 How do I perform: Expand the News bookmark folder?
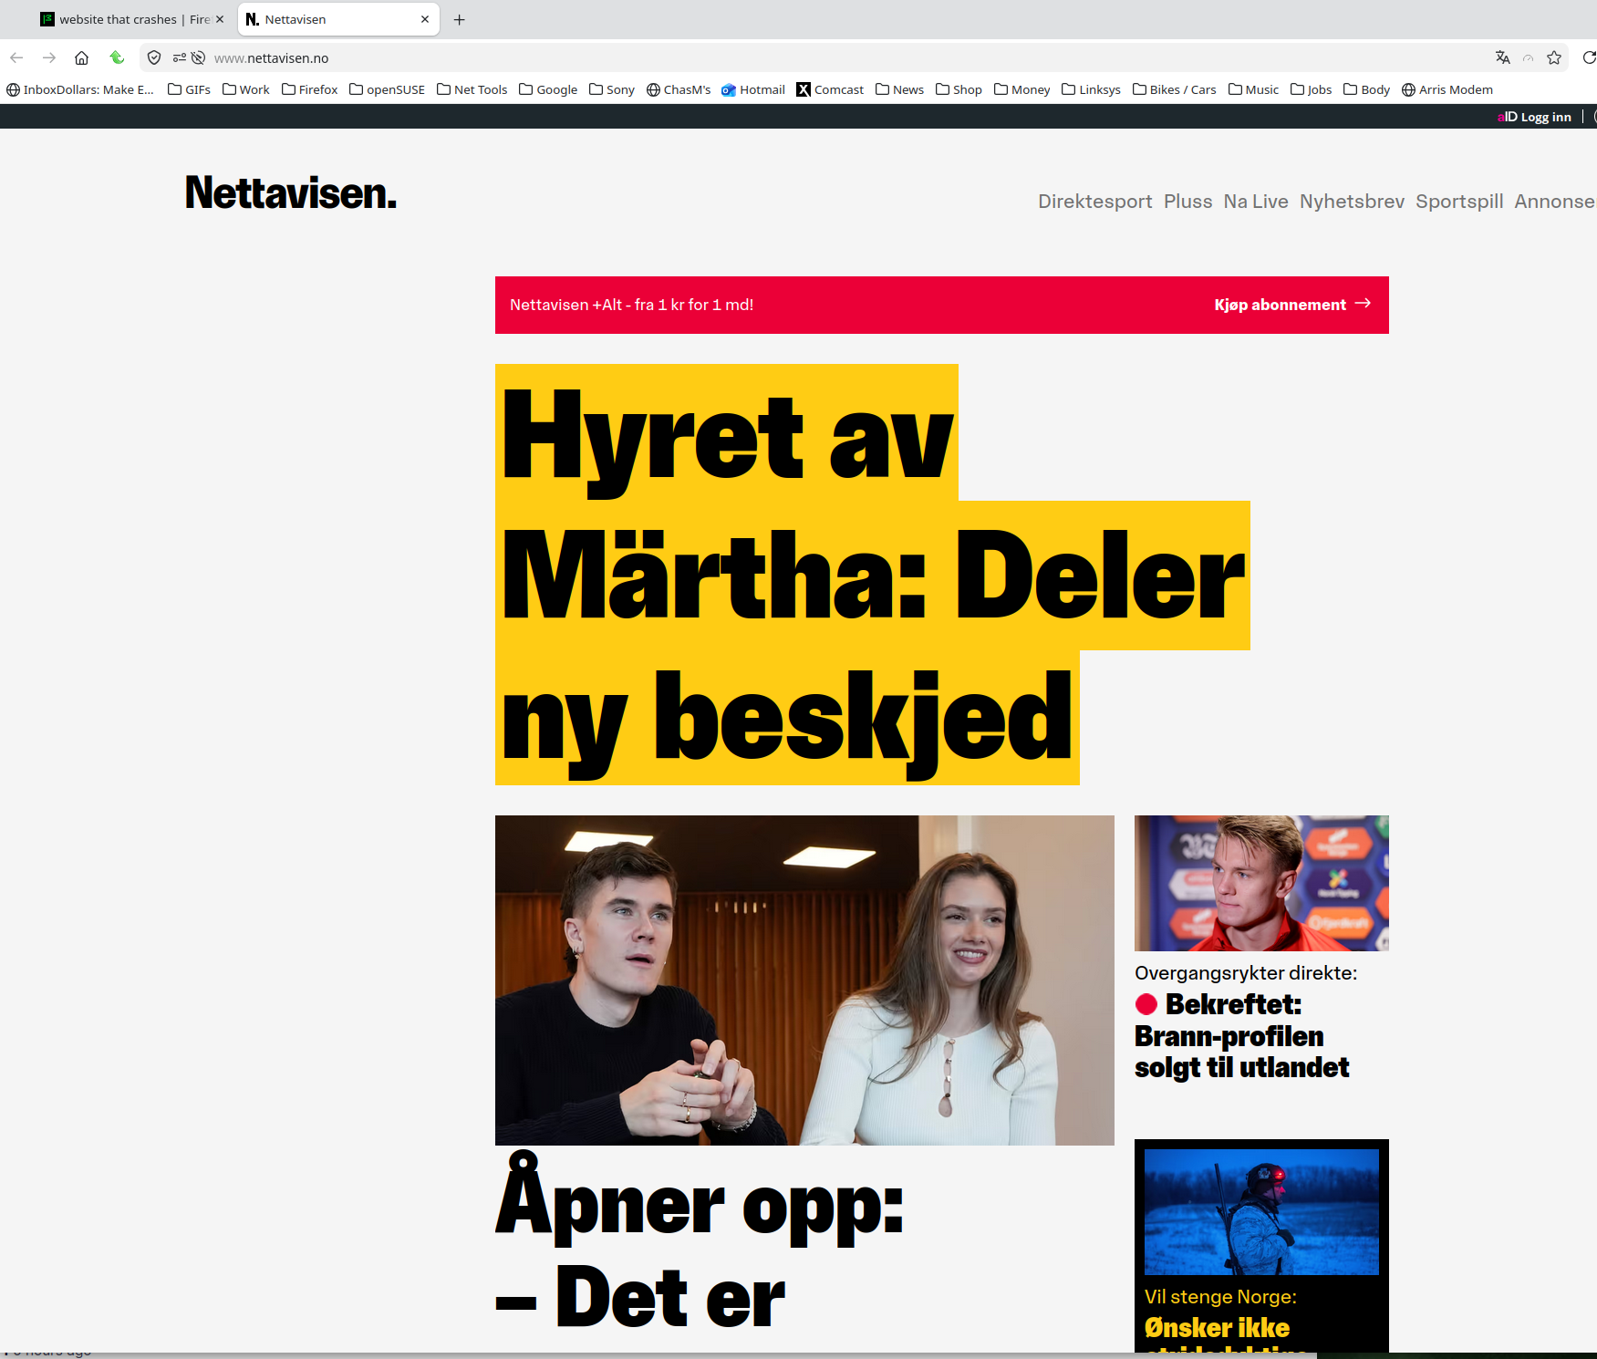click(x=900, y=89)
